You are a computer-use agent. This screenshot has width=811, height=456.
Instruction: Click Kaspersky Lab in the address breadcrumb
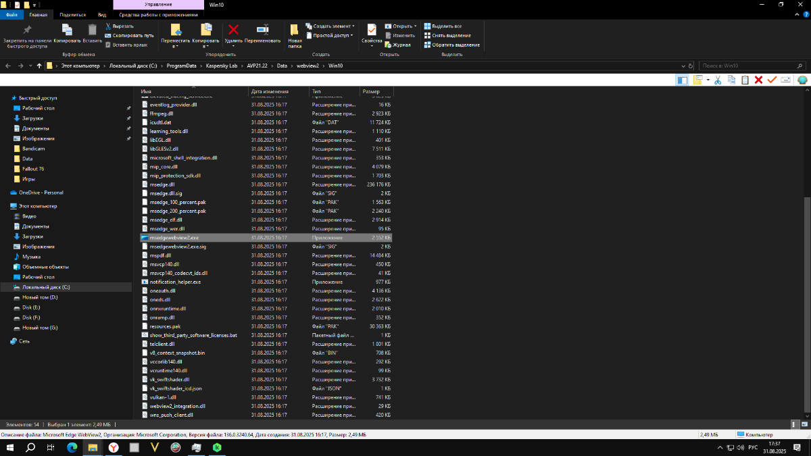pos(222,66)
